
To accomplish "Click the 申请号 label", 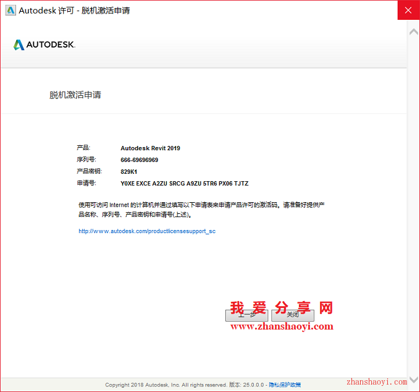I will coord(86,183).
